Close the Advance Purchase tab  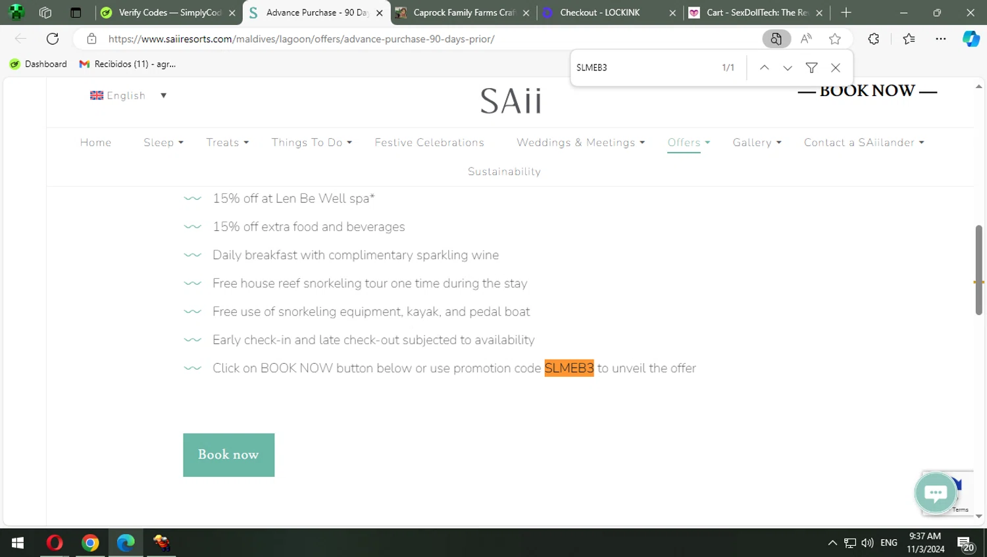click(379, 12)
